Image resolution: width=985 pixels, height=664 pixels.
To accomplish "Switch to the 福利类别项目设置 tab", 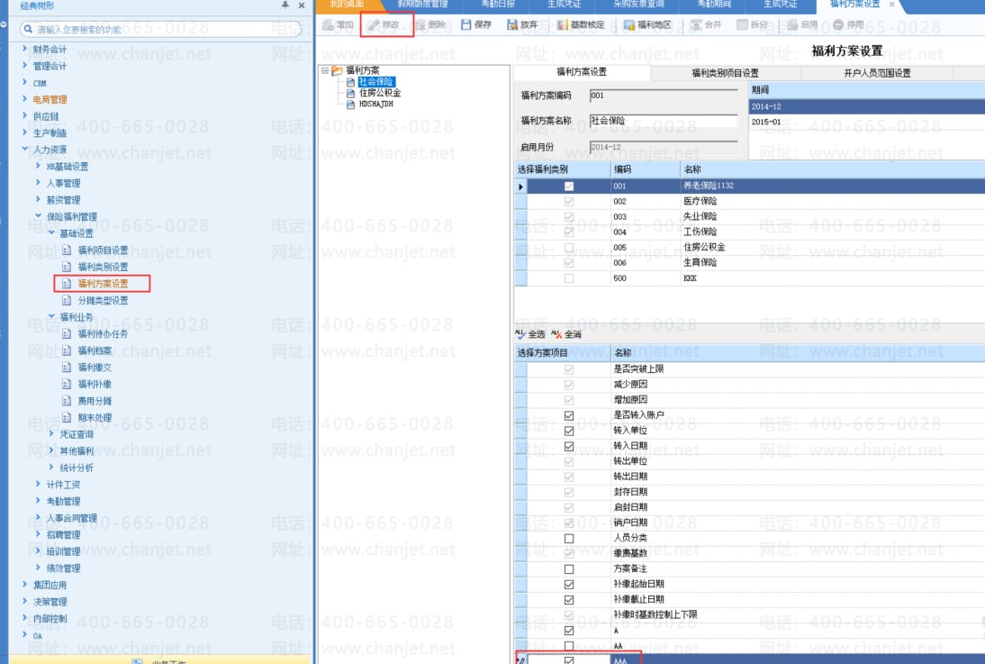I will [x=724, y=73].
